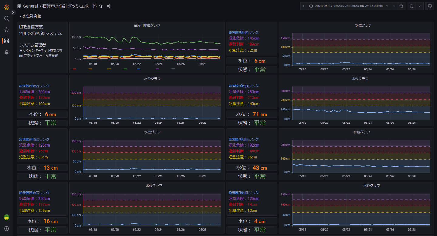
Task: Expand the sidebar navigation menu arrow
Action: click(x=13, y=12)
